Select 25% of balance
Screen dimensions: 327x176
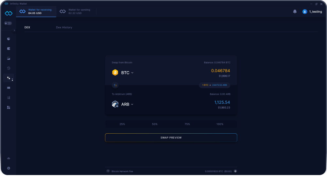122,124
